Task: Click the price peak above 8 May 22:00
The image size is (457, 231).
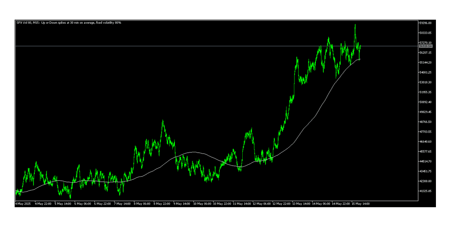Action: tap(163, 121)
